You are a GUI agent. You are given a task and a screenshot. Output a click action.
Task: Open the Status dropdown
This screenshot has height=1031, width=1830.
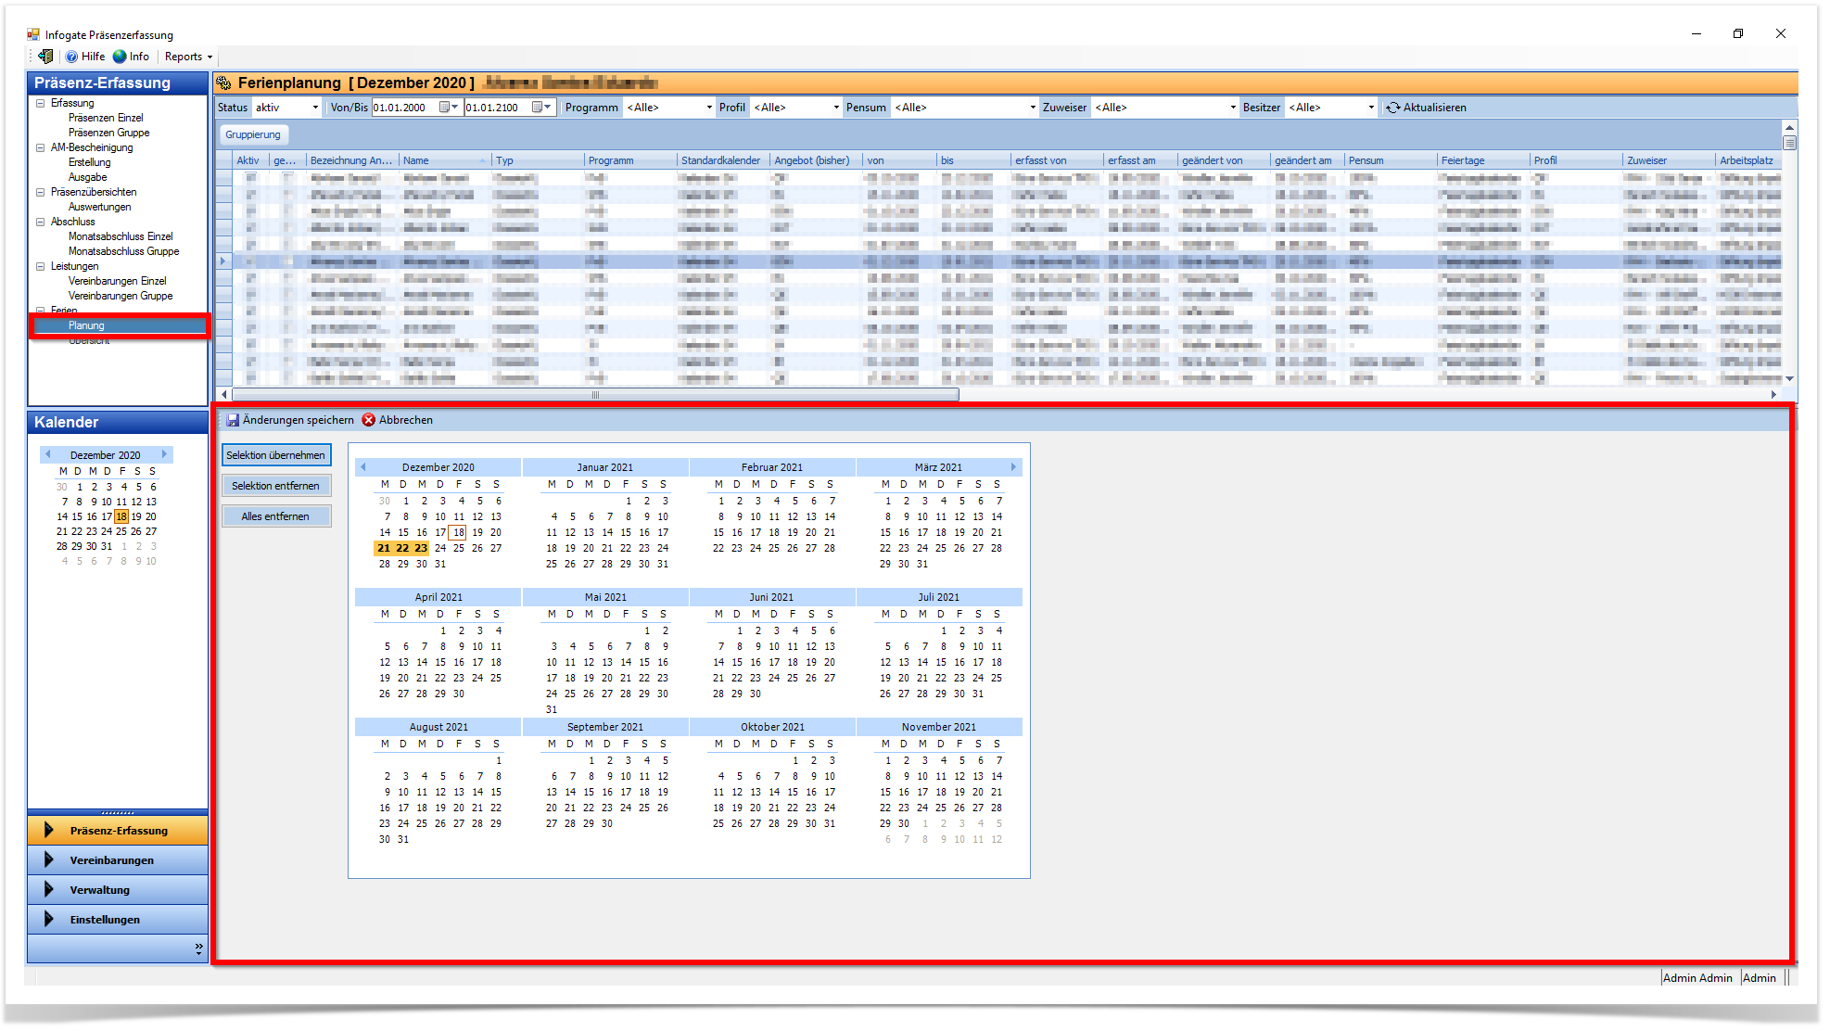[x=315, y=108]
